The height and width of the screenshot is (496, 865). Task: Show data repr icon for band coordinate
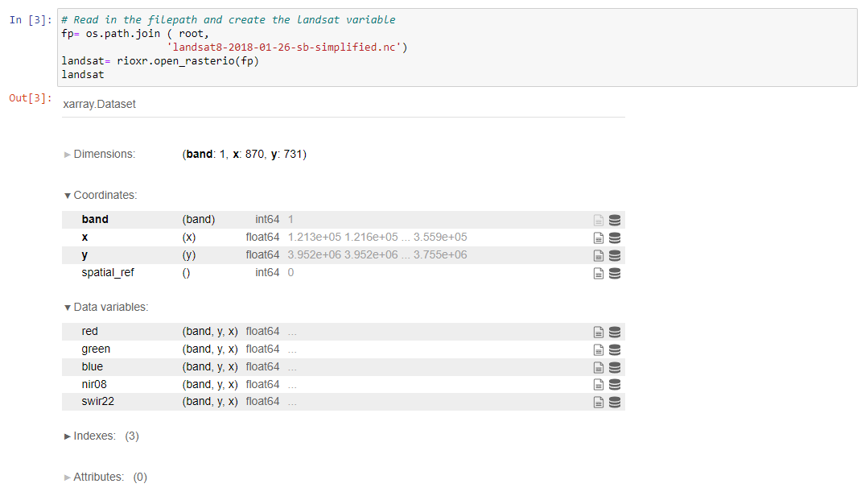(615, 220)
